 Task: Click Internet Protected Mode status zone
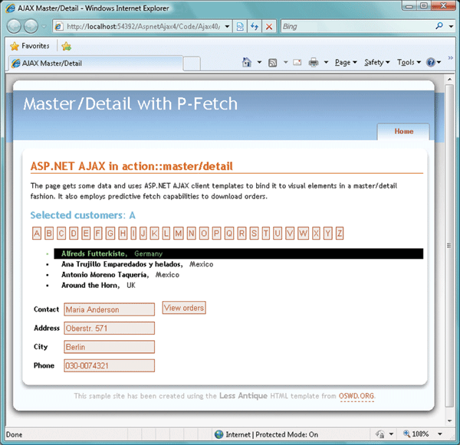(266, 434)
